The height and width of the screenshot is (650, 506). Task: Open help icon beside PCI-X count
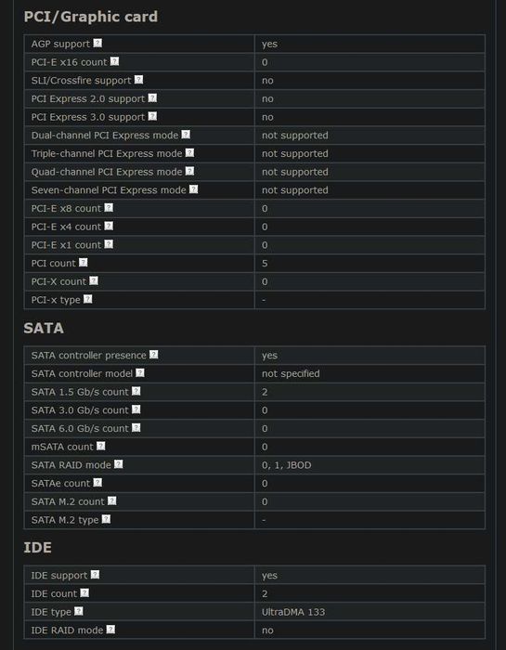click(94, 280)
